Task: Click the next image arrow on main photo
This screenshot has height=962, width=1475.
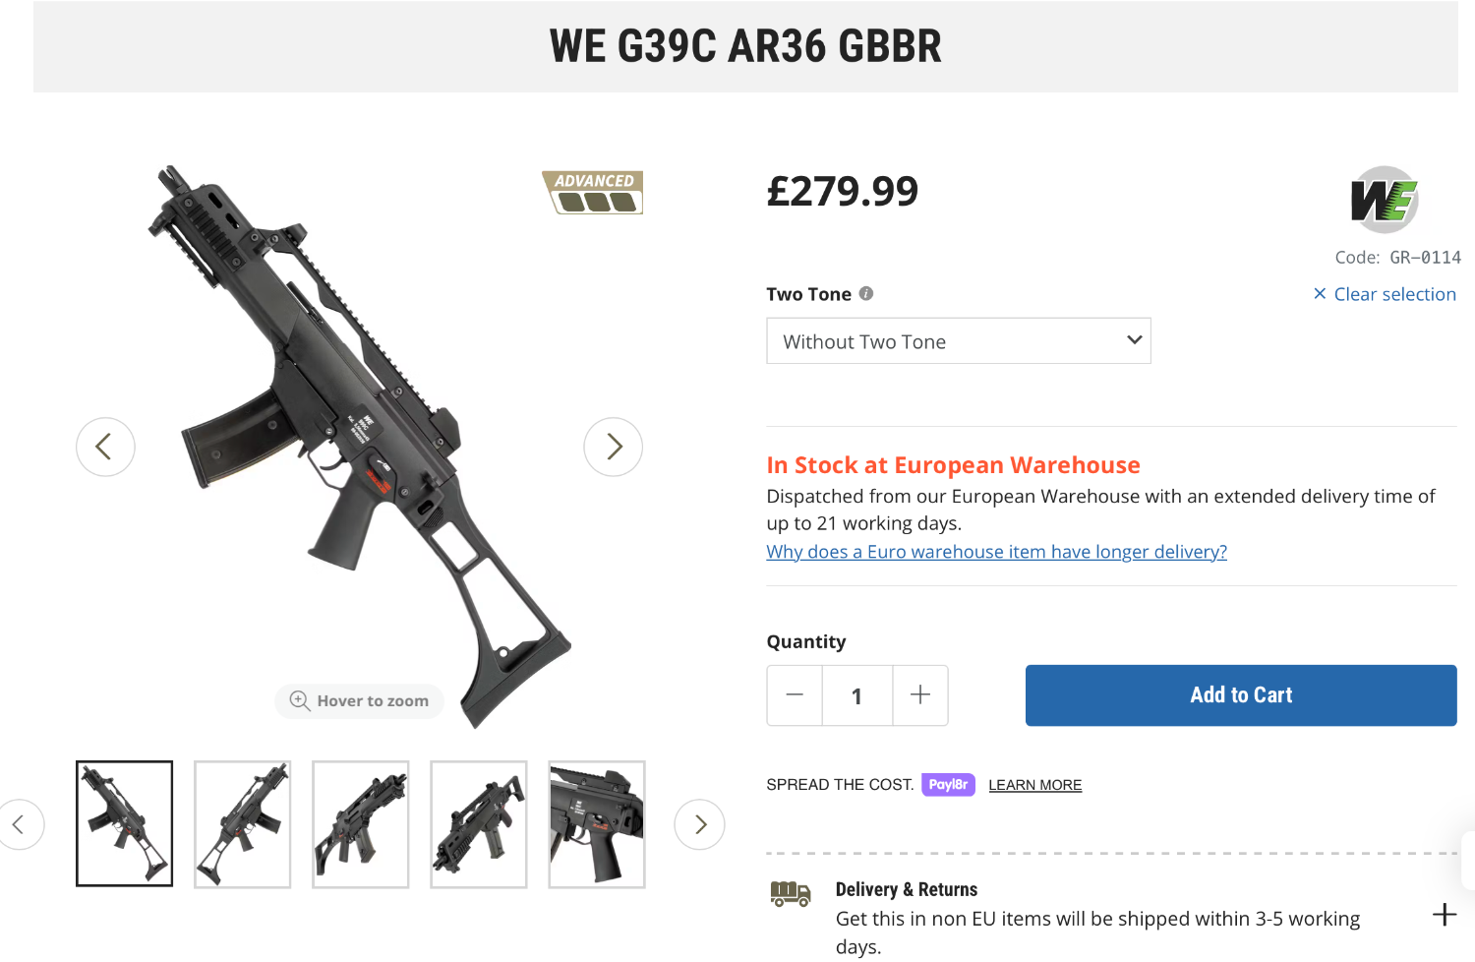Action: (614, 448)
